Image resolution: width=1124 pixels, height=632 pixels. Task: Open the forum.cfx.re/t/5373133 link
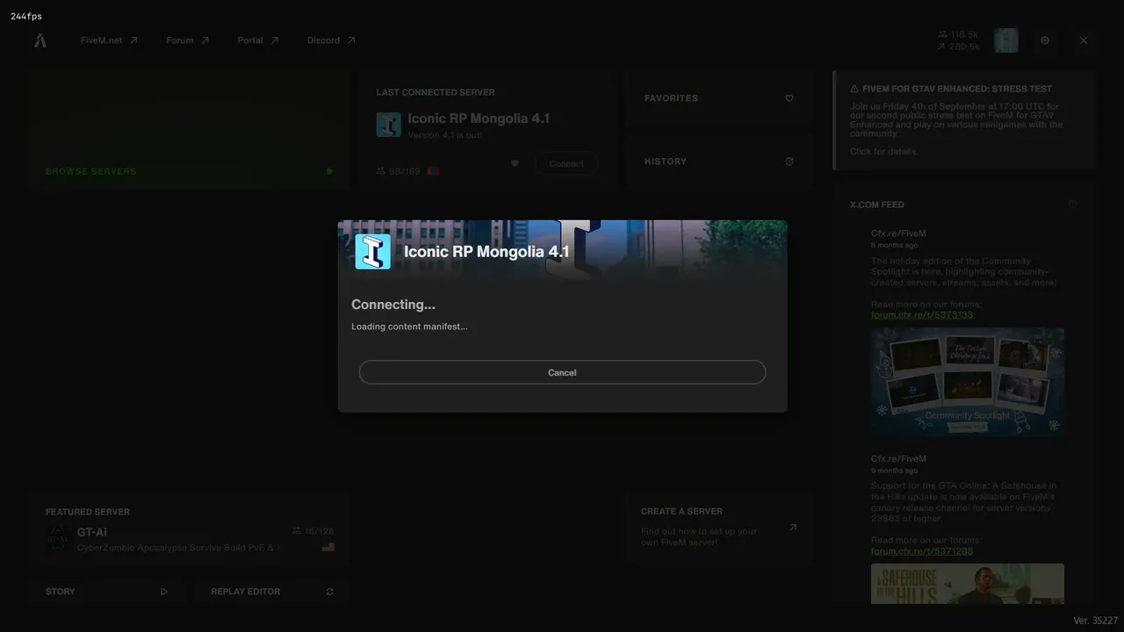(x=922, y=315)
